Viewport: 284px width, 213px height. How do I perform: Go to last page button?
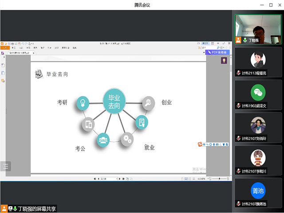click(x=123, y=179)
